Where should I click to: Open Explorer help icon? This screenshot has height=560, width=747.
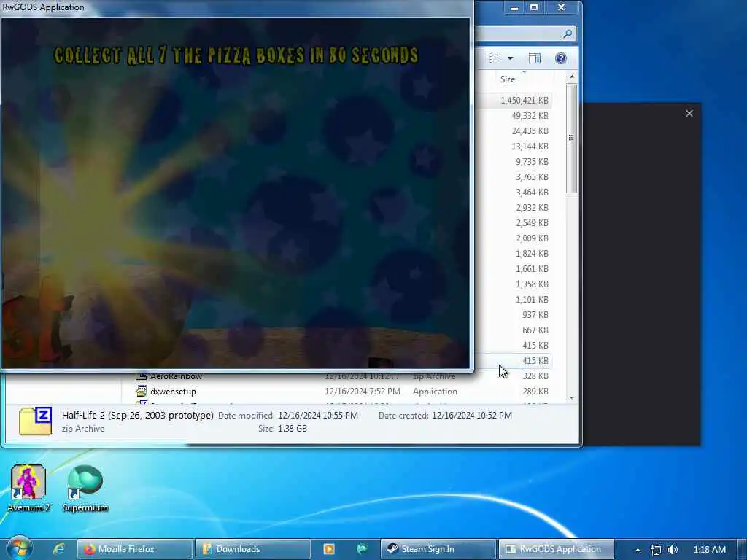(x=561, y=58)
